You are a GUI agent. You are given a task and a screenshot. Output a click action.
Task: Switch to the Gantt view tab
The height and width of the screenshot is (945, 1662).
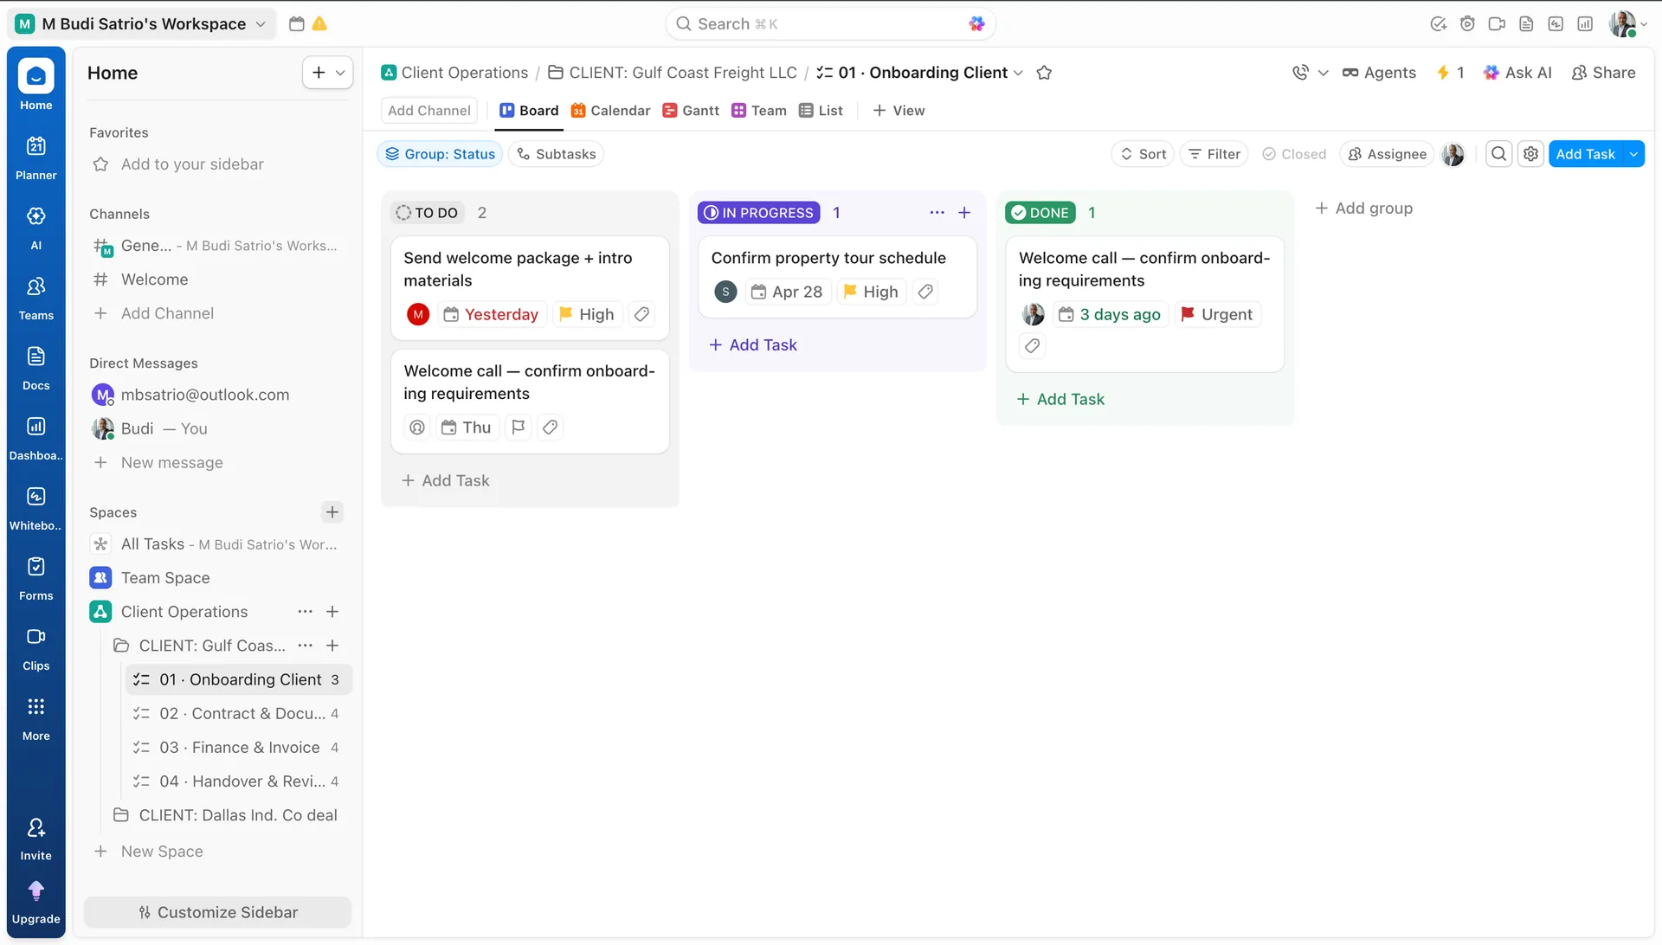[690, 110]
